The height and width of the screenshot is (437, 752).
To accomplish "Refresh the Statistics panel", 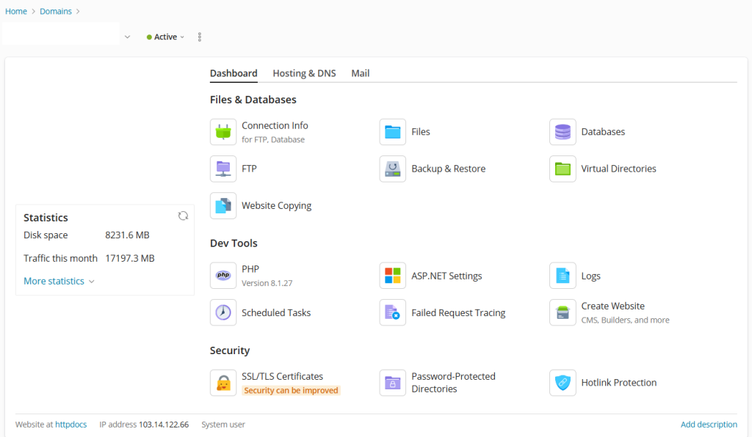I will (183, 216).
